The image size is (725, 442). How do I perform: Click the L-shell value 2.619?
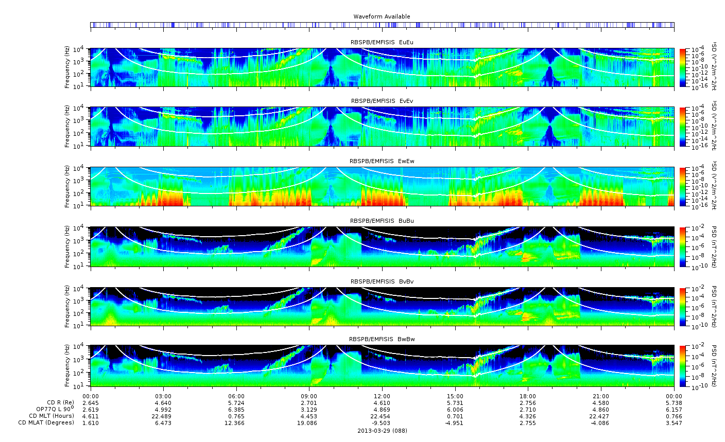91,409
